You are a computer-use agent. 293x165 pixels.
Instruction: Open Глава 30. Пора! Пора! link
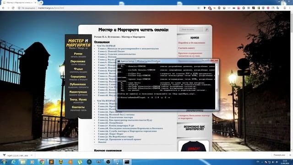tap(111, 134)
